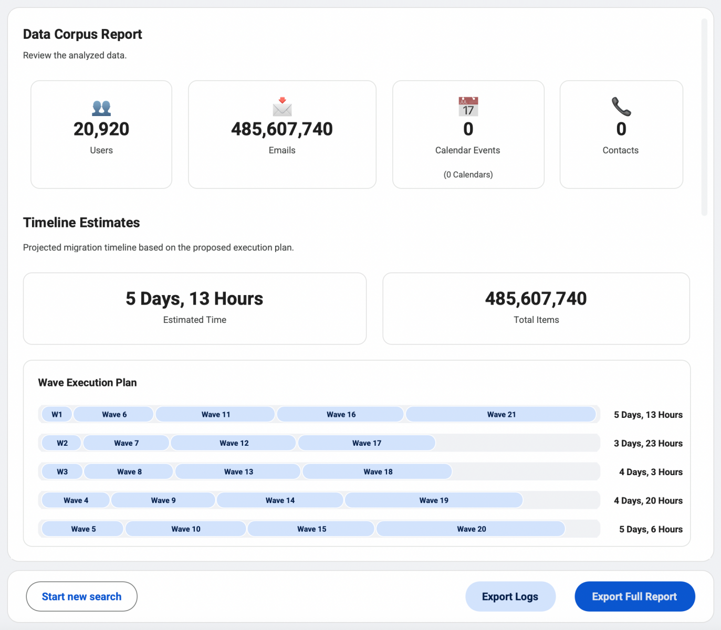The width and height of the screenshot is (721, 630).
Task: Click the Wave 21 segment
Action: tap(501, 414)
